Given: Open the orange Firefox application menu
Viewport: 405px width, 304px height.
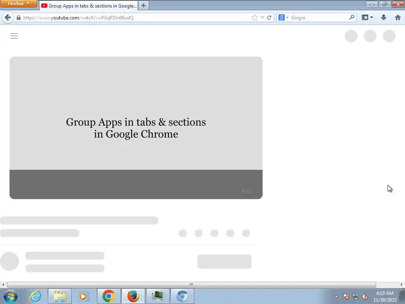Looking at the screenshot, I should tap(19, 4).
